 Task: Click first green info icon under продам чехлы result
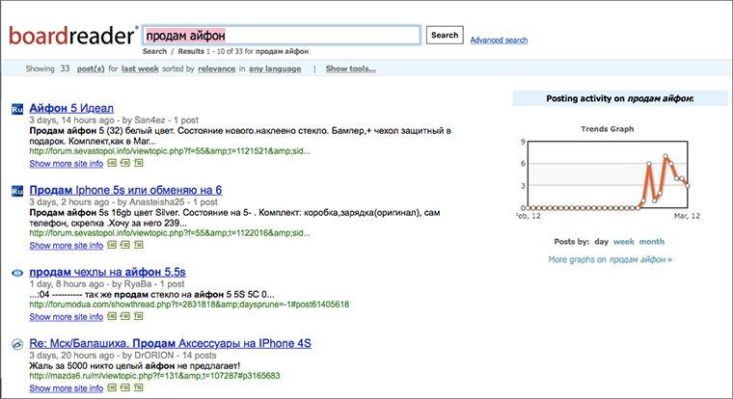point(112,316)
